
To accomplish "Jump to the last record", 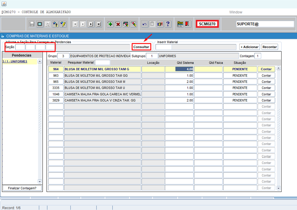I will 99,24.
